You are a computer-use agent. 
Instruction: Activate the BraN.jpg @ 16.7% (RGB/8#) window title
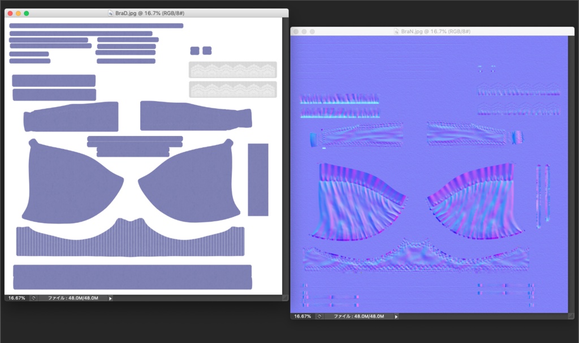click(x=436, y=32)
